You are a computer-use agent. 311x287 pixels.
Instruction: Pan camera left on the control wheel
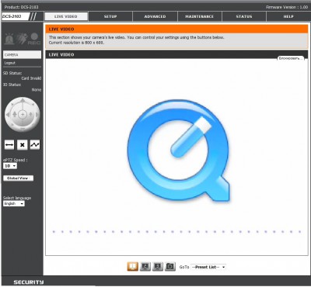pos(8,115)
